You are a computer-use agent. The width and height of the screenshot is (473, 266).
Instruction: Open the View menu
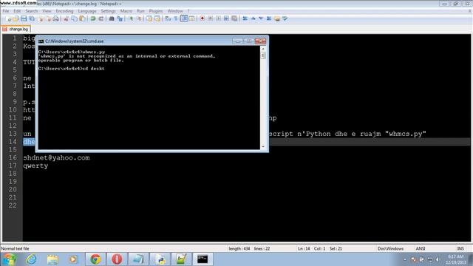tap(47, 11)
